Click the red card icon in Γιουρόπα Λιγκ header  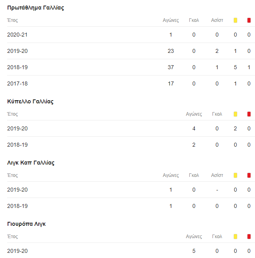pos(249,237)
